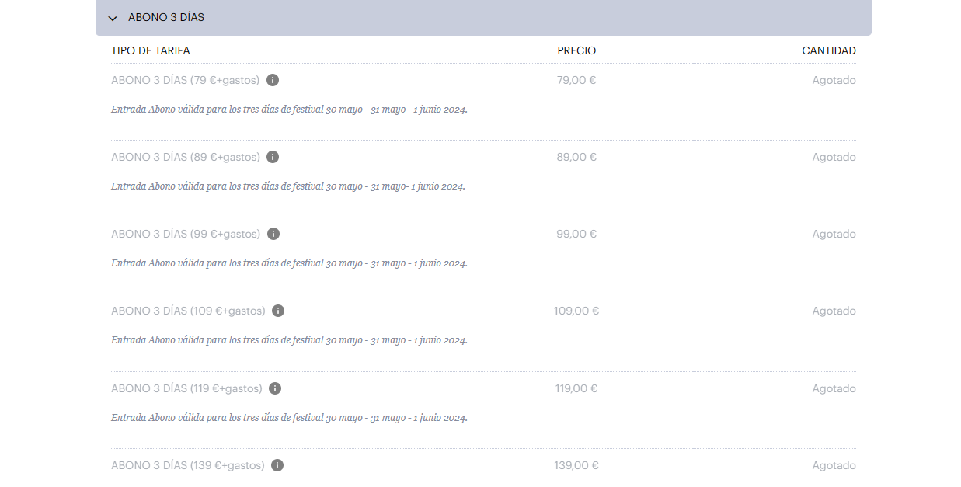Show info icon for 99 € abono
Screen dimensions: 961x487
[x=273, y=234]
